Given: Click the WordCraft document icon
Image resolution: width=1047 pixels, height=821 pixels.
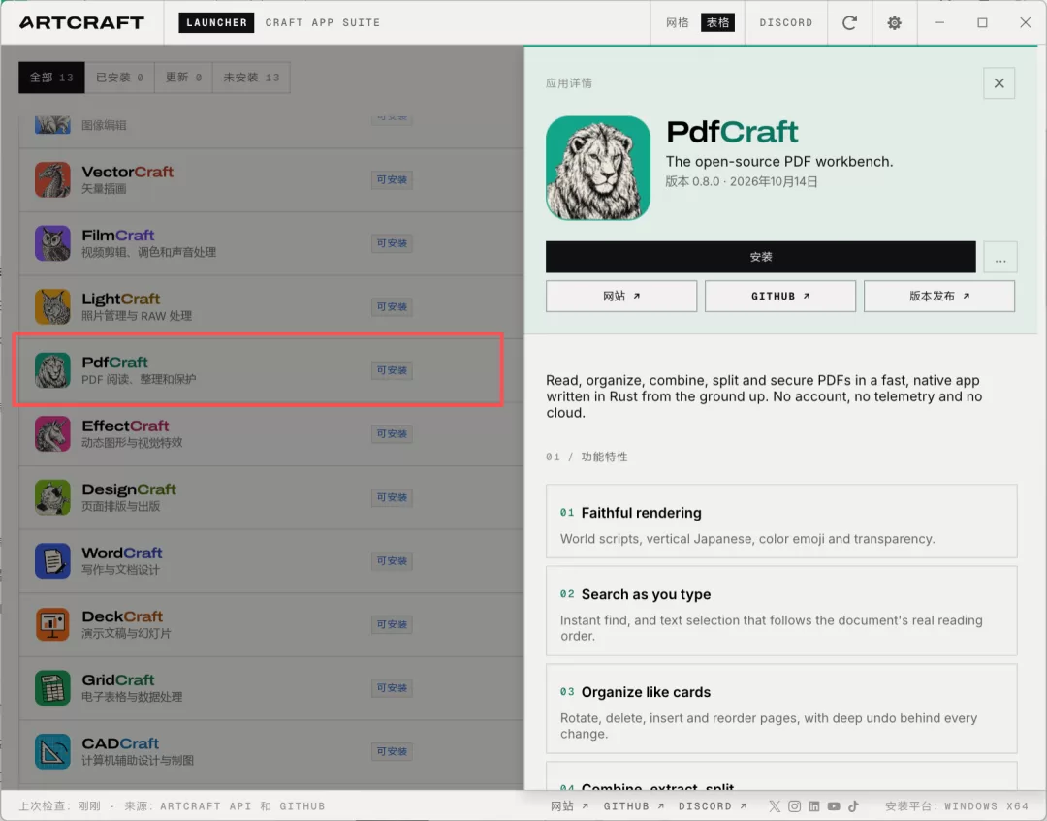Looking at the screenshot, I should pos(52,560).
